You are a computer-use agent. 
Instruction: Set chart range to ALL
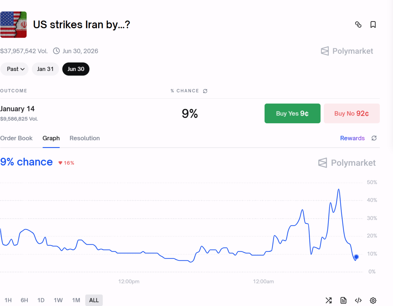click(x=94, y=300)
